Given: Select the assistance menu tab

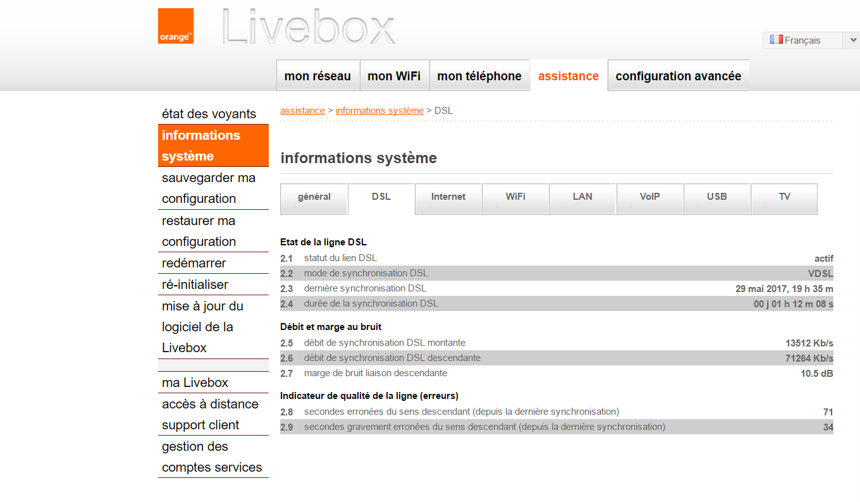Looking at the screenshot, I should 568,76.
